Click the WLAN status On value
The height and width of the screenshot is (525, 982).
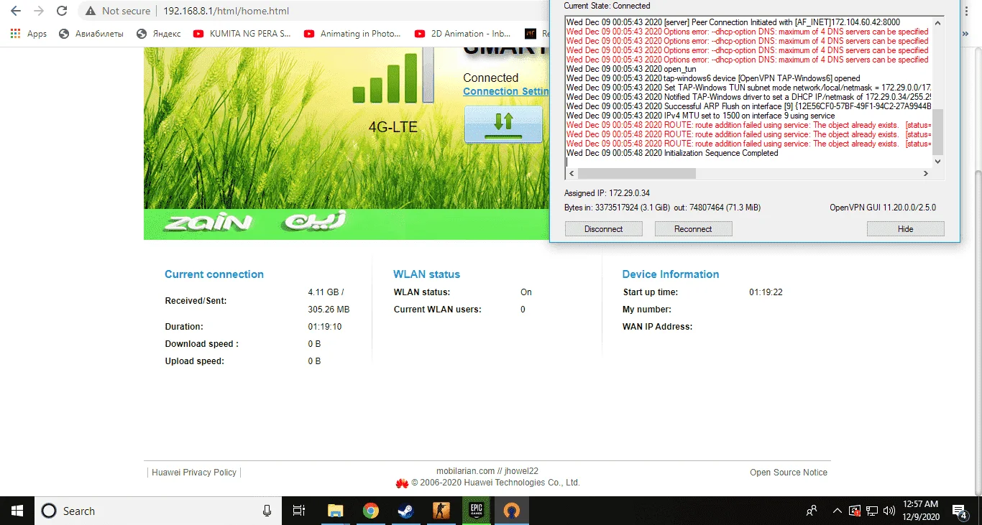pos(526,292)
